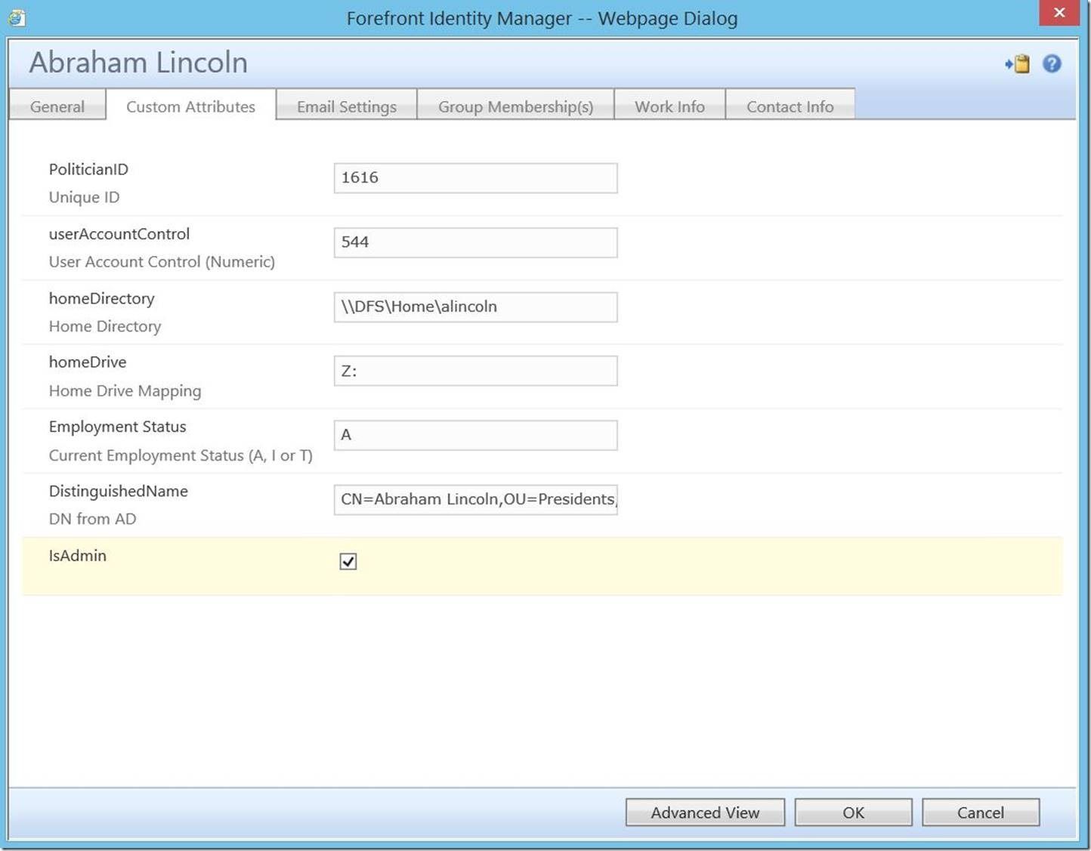The width and height of the screenshot is (1091, 851).
Task: Switch to the General tab
Action: click(x=57, y=106)
